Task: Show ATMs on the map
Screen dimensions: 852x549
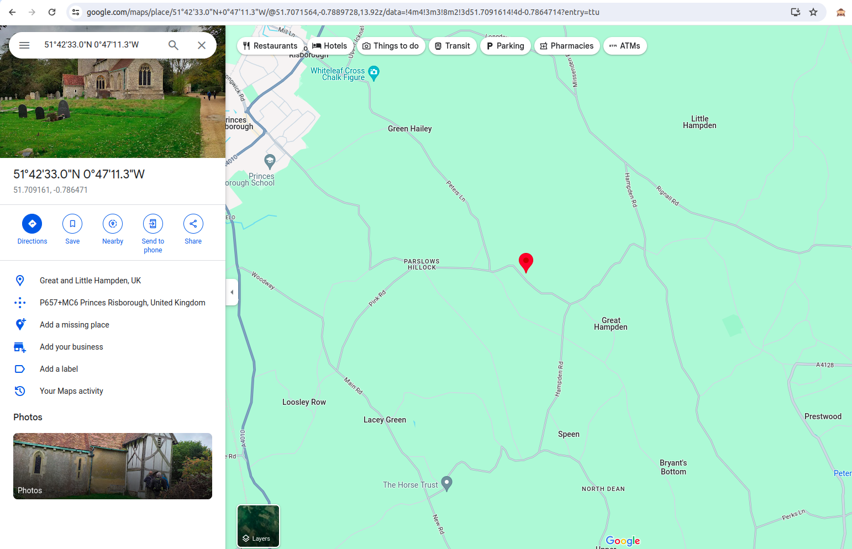Action: [625, 46]
